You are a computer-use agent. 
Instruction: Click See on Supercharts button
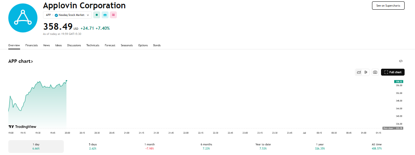click(388, 6)
